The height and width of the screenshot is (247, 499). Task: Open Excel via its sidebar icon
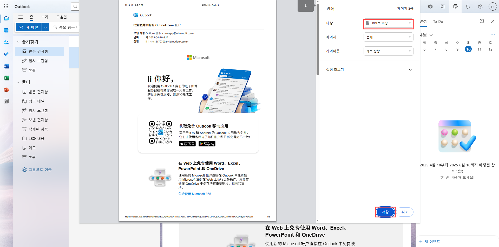[x=6, y=78]
